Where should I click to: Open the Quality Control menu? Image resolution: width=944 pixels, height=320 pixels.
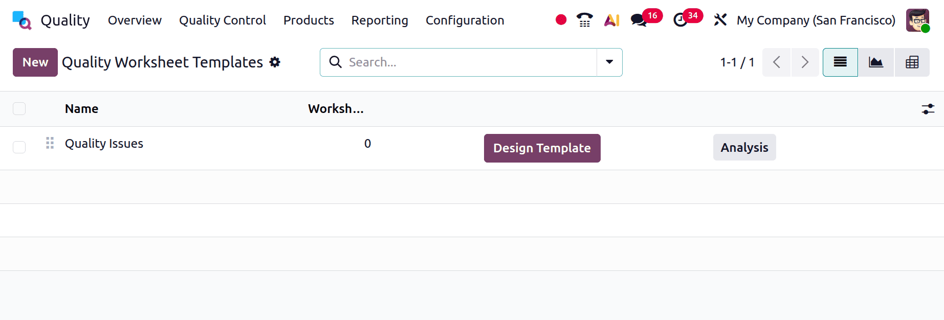tap(223, 20)
